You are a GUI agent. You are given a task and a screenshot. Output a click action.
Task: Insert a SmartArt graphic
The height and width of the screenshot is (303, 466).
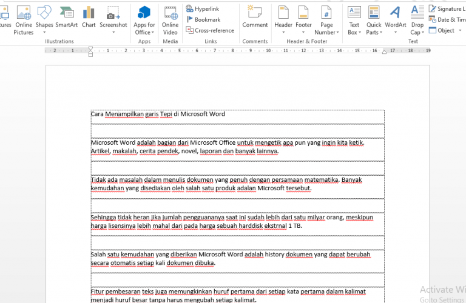point(67,17)
